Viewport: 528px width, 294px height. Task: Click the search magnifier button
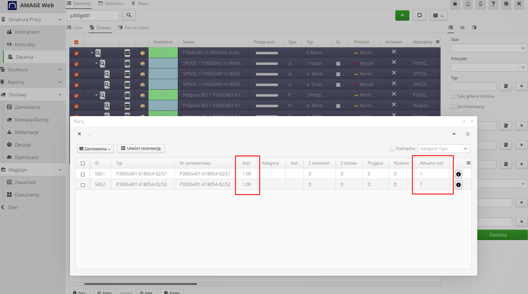[x=129, y=15]
